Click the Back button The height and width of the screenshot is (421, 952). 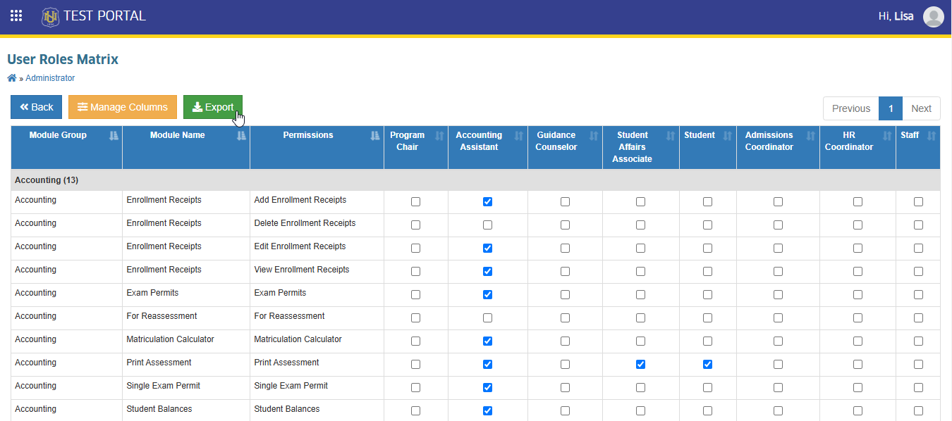click(x=36, y=107)
